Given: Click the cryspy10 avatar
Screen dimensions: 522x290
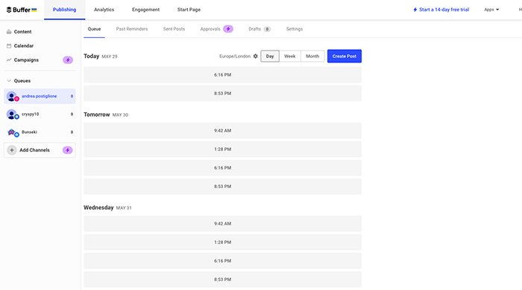Looking at the screenshot, I should point(13,115).
